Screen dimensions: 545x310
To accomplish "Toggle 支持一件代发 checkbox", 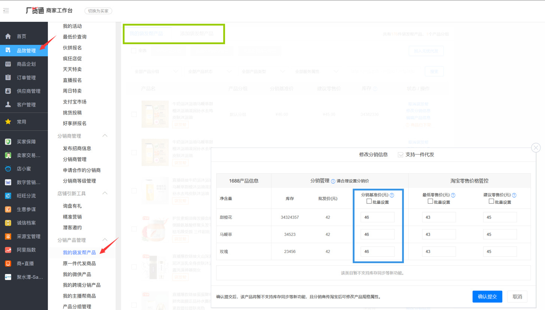I will pyautogui.click(x=400, y=155).
